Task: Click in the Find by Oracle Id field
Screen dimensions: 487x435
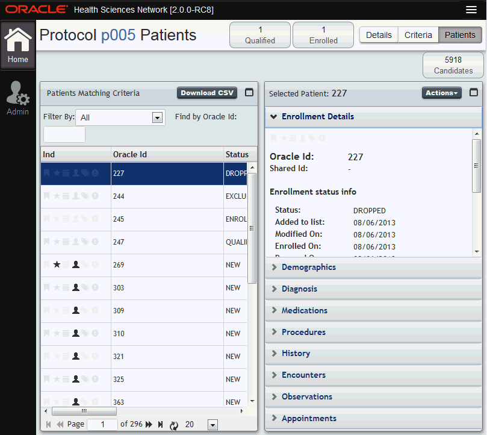Action: pos(64,134)
